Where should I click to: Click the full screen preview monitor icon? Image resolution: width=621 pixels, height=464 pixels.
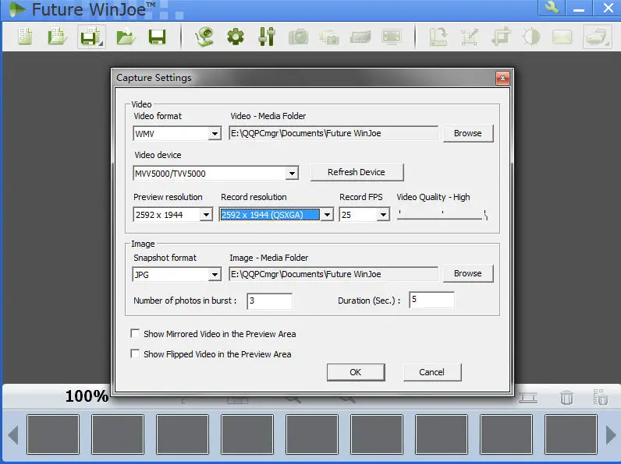392,37
